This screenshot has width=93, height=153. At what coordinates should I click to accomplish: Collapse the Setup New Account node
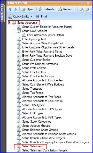(14, 31)
